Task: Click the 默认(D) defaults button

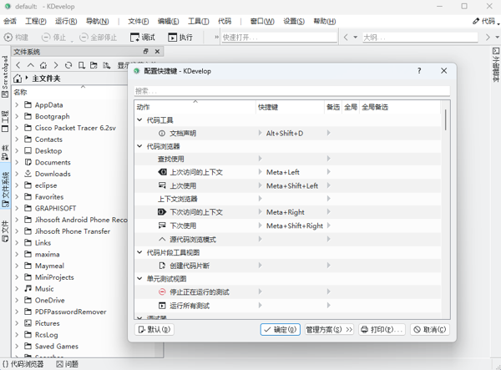Action: coord(154,330)
